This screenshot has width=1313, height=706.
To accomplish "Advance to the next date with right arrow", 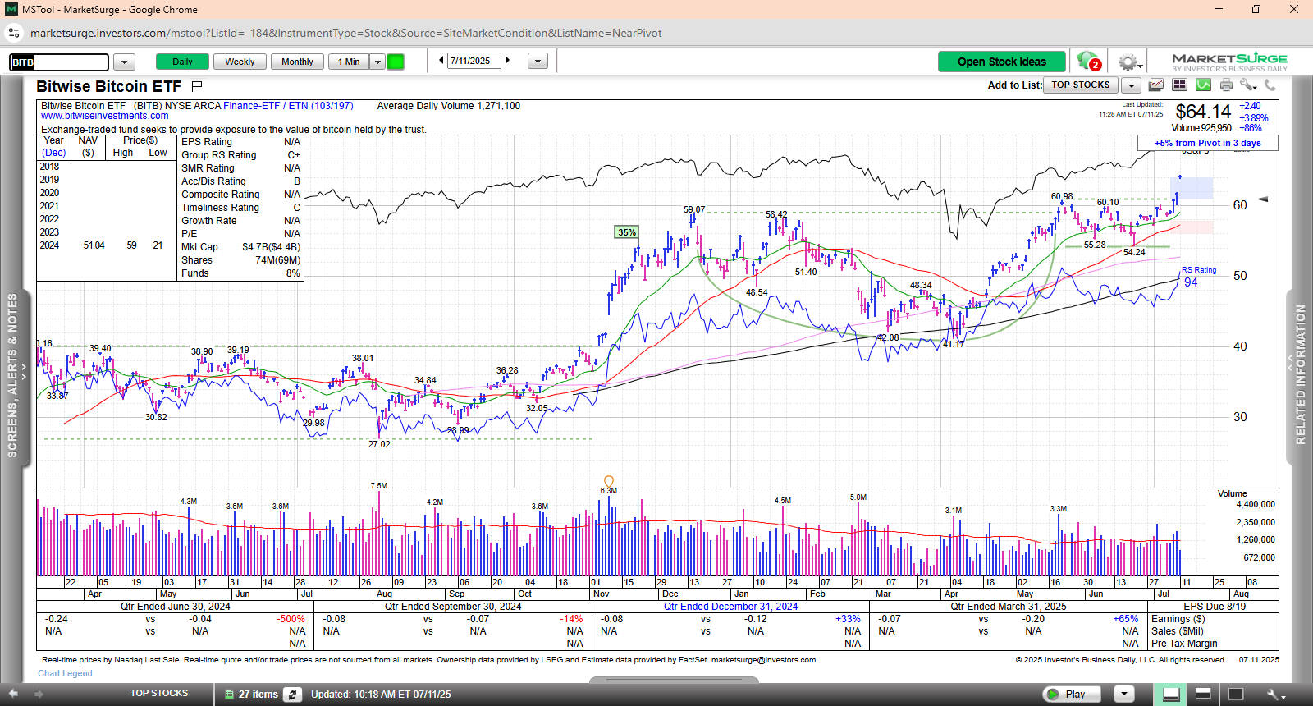I will (508, 61).
